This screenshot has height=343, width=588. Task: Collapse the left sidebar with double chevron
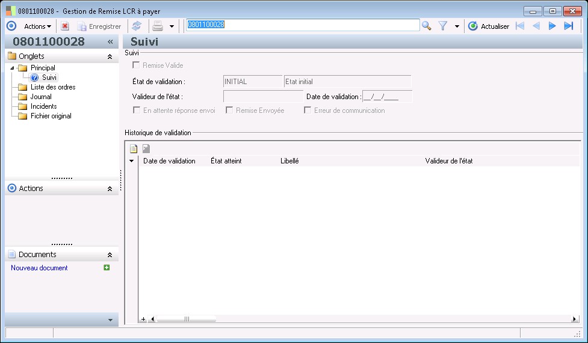tap(110, 41)
